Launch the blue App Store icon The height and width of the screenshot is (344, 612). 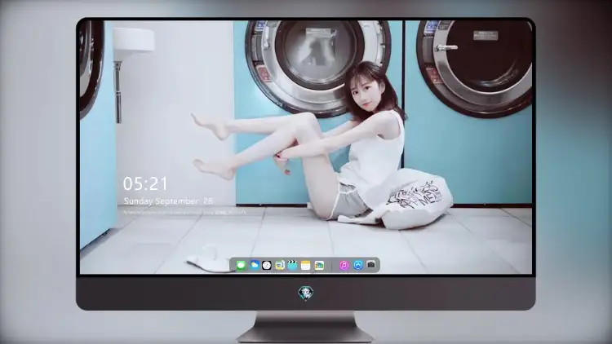point(358,265)
